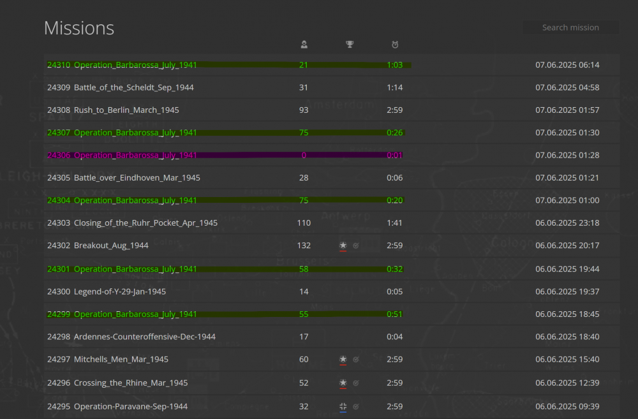Open Battle_of_the_Scheldt_Sep_1944 mission
This screenshot has width=638, height=419.
(x=133, y=87)
